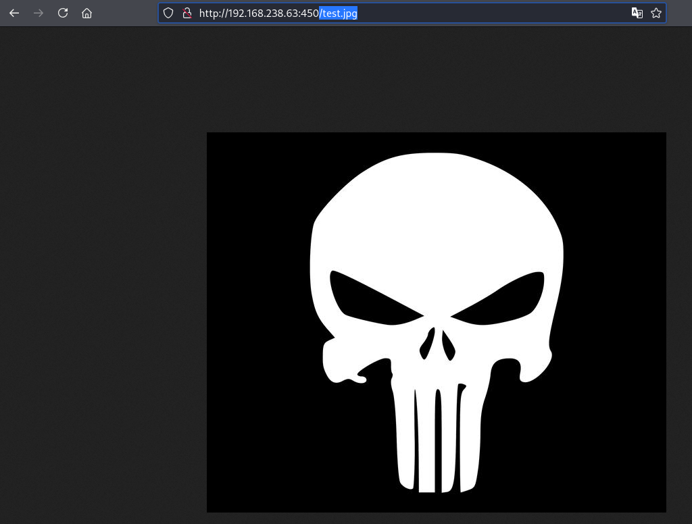Screen dimensions: 692x524
Task: Reload the current page
Action: [x=63, y=14]
